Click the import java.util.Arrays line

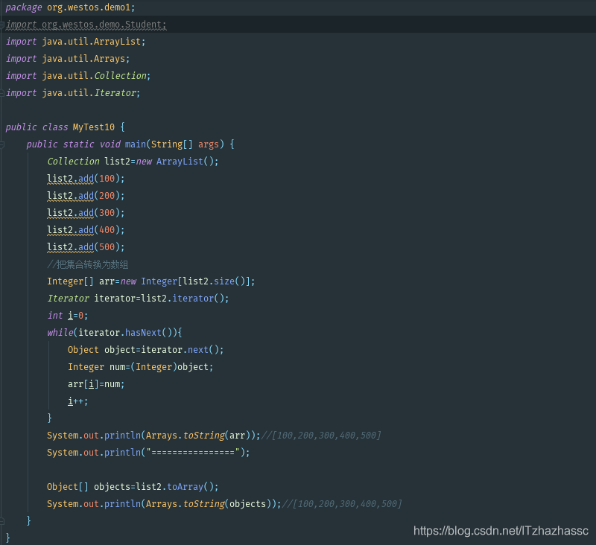point(68,59)
